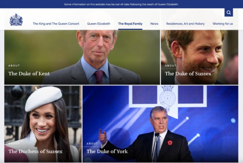This screenshot has width=243, height=163.
Task: Open the Duke of York photo tile
Action: (x=160, y=124)
